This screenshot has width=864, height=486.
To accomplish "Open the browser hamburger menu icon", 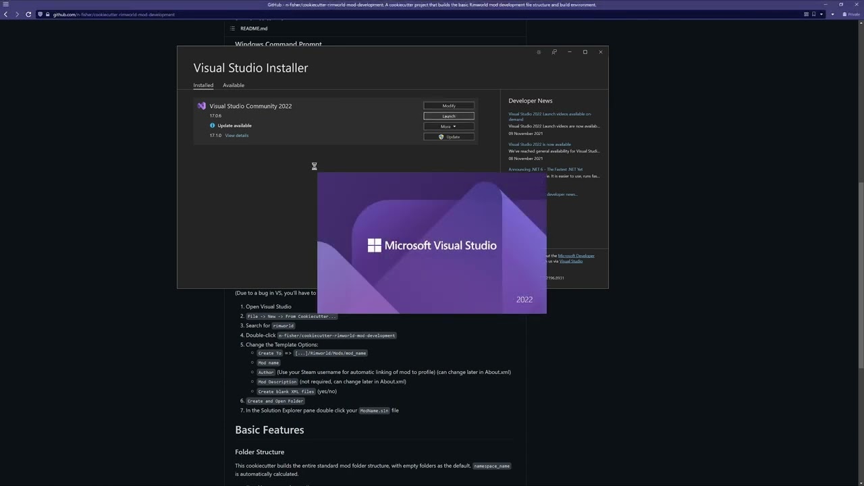I will tap(5, 5).
